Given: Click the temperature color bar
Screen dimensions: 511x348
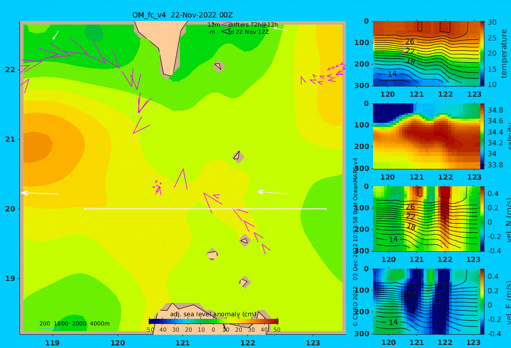Looking at the screenshot, I should click(x=482, y=54).
